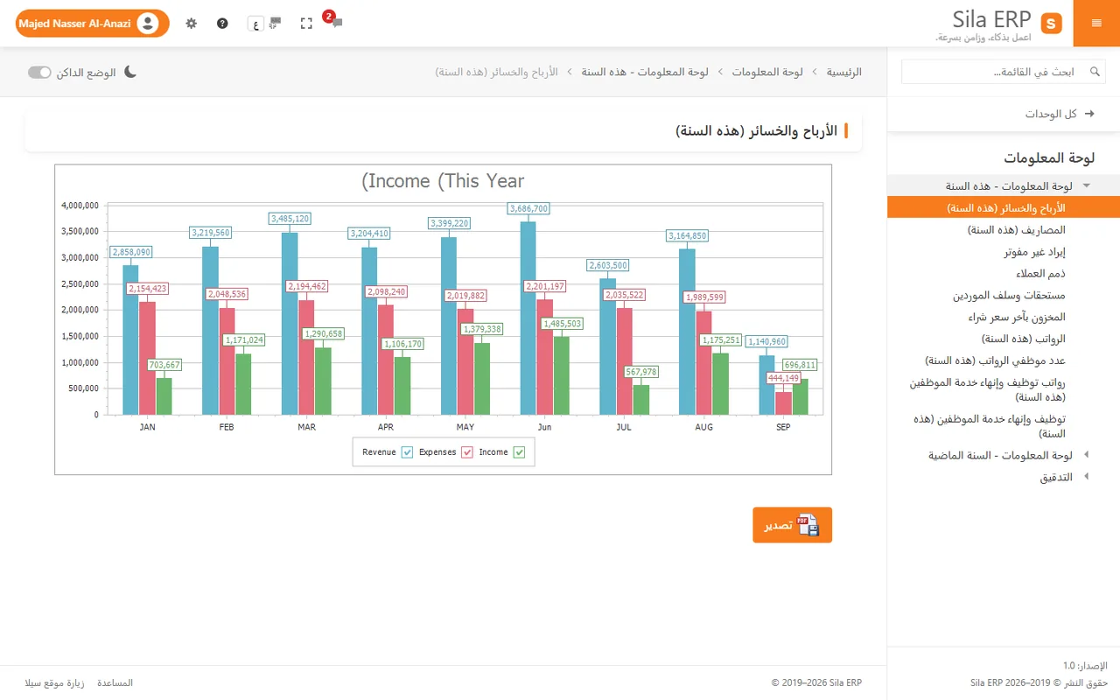Uncheck the Income legend checkbox
This screenshot has width=1120, height=700.
520,452
